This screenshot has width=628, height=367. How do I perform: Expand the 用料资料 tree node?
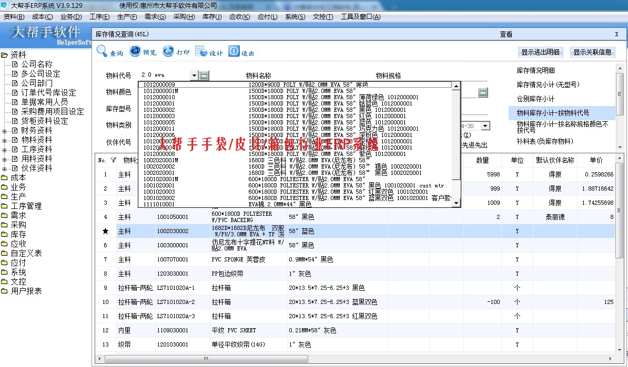tap(4, 159)
